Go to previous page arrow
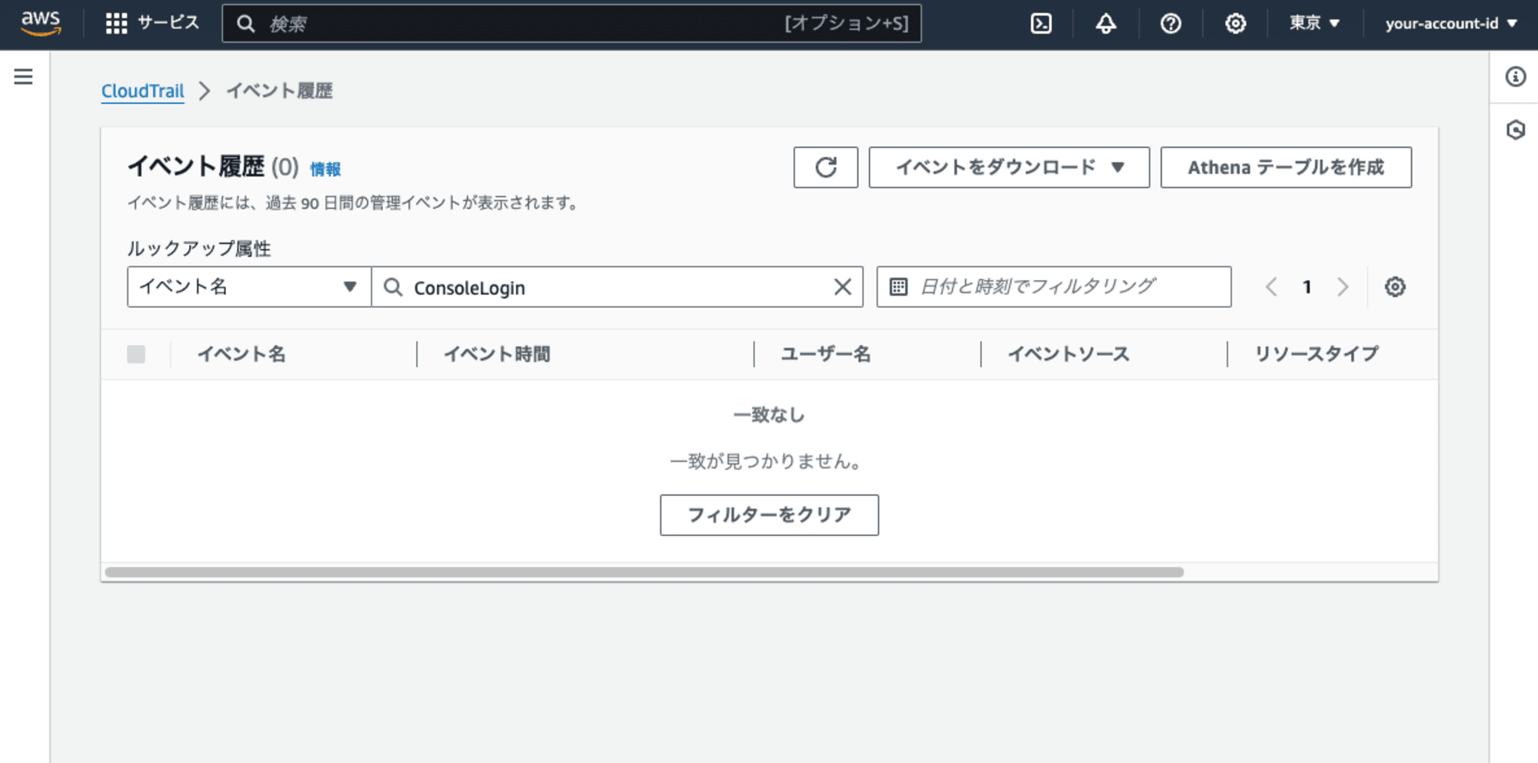1538x763 pixels. [x=1271, y=287]
